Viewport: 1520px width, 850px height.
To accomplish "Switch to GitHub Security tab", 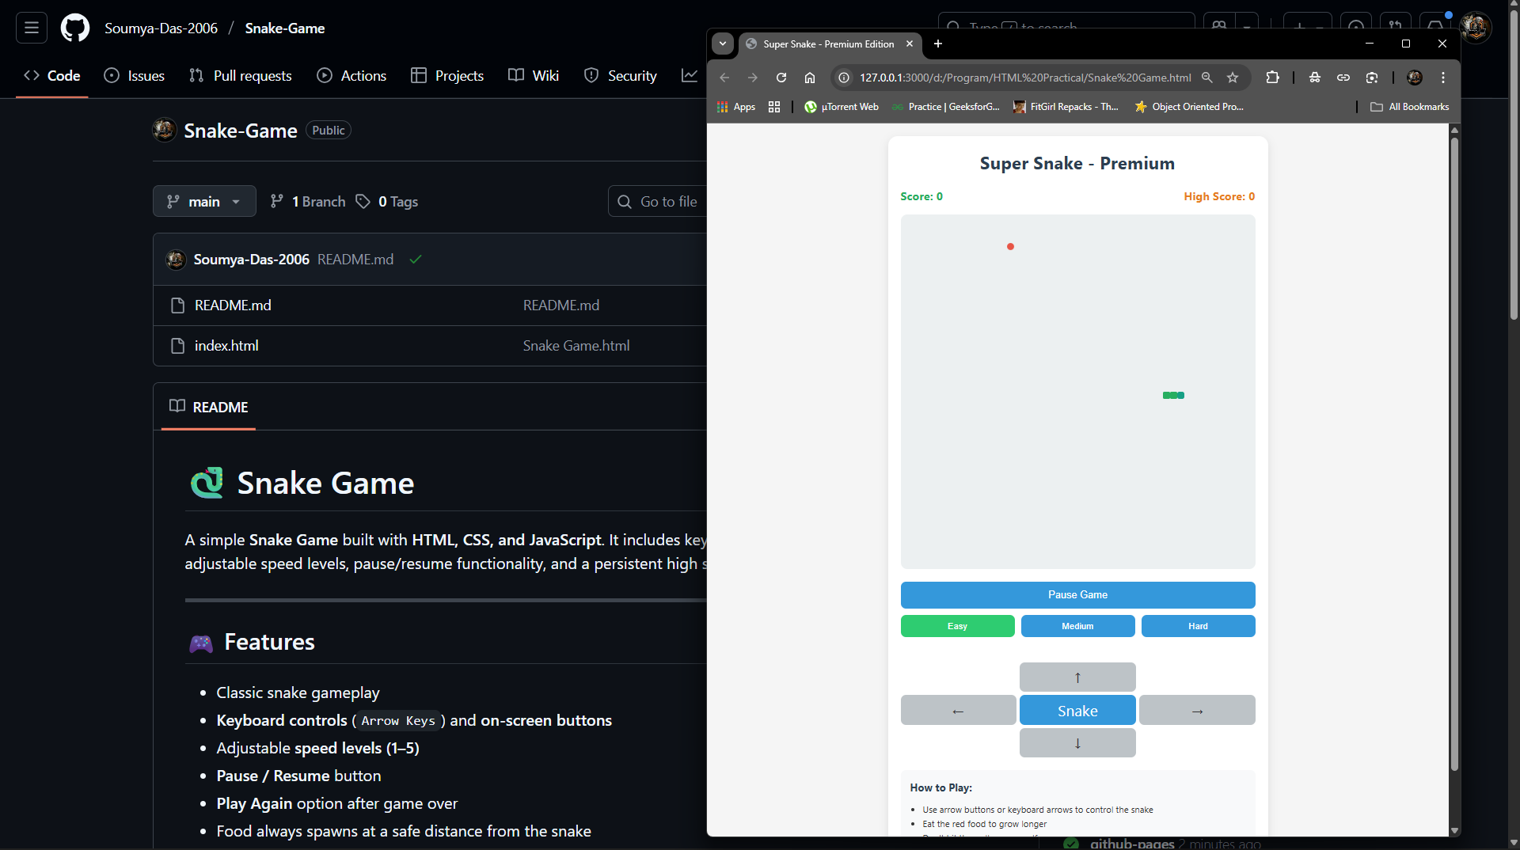I will point(621,76).
